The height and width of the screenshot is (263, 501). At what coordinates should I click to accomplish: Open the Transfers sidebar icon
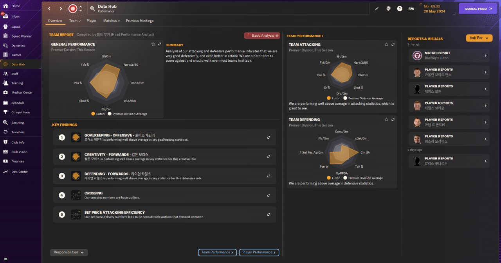tap(5, 132)
